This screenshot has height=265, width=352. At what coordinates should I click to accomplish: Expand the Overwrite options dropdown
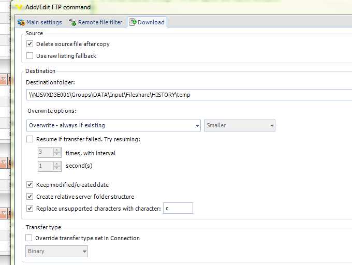coord(197,125)
